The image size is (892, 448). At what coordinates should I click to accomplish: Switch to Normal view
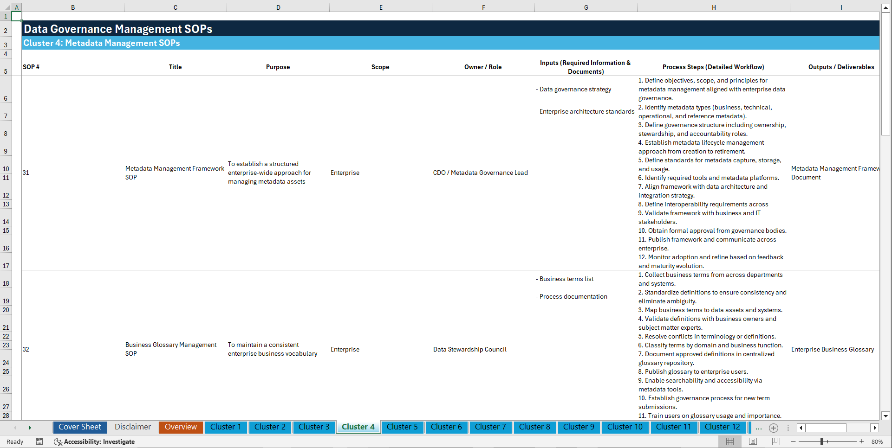click(x=730, y=442)
